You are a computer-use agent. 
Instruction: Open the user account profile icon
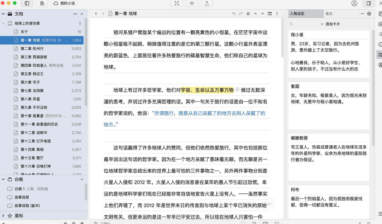click(354, 3)
